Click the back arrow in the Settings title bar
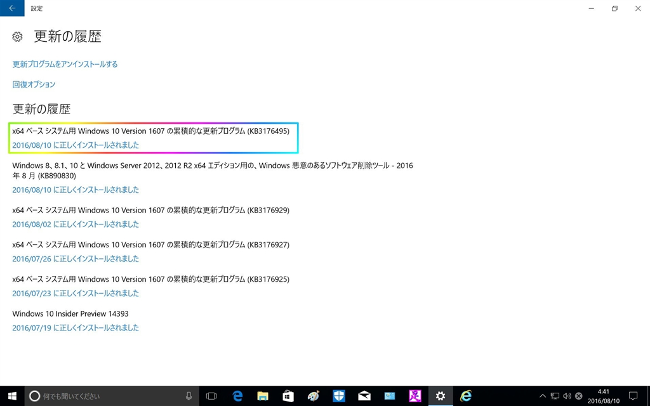Screen dimensions: 650x406 click(12, 8)
